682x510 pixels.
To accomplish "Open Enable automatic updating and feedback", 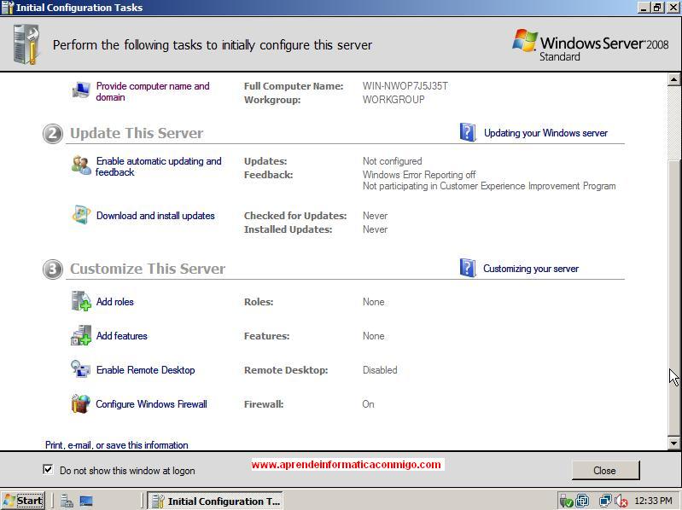I will tap(159, 166).
